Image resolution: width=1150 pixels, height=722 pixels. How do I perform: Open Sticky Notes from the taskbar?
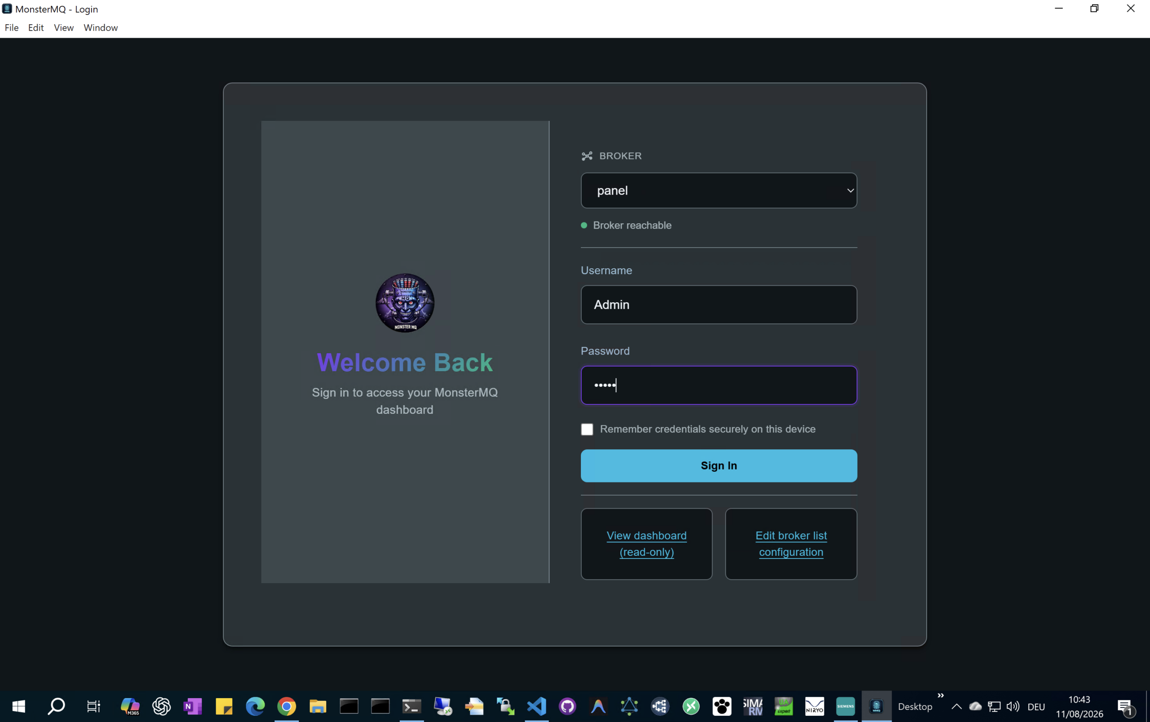tap(224, 706)
